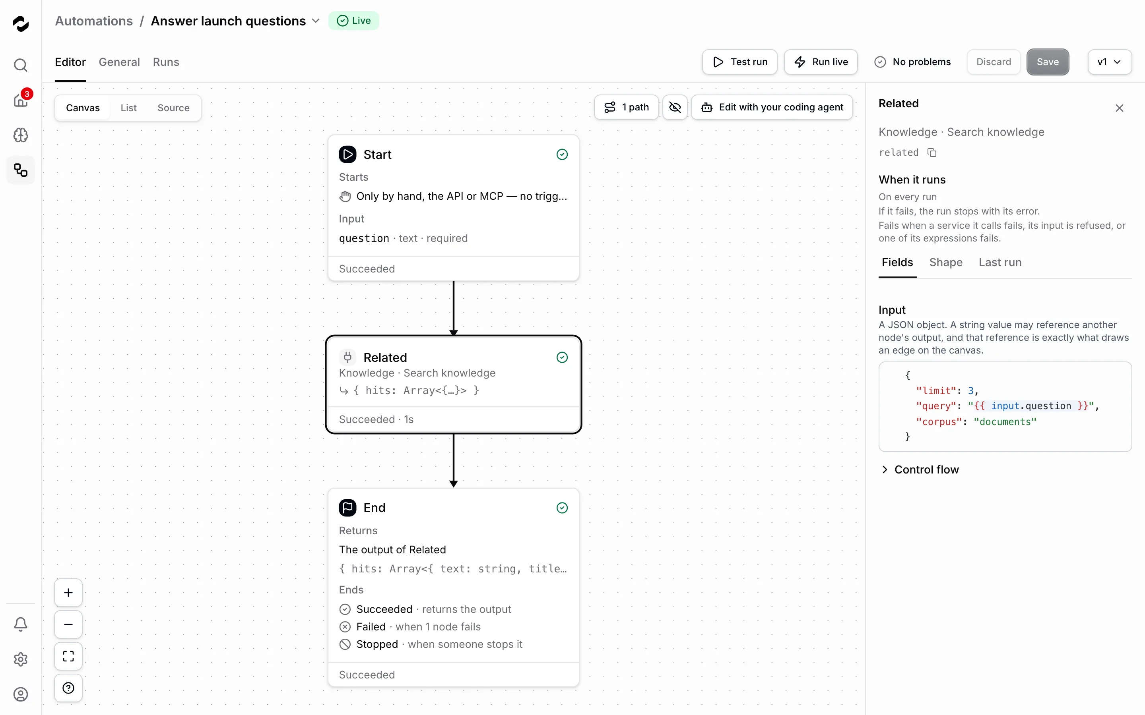Click the Discard button
This screenshot has width=1145, height=715.
[994, 62]
